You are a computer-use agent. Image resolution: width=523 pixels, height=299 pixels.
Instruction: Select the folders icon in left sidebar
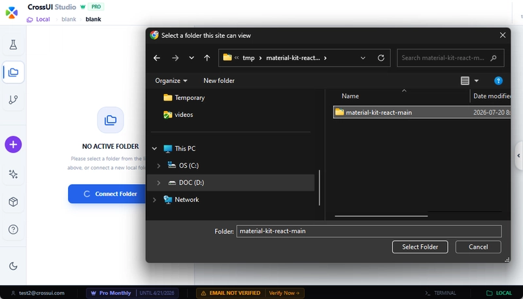(x=13, y=72)
